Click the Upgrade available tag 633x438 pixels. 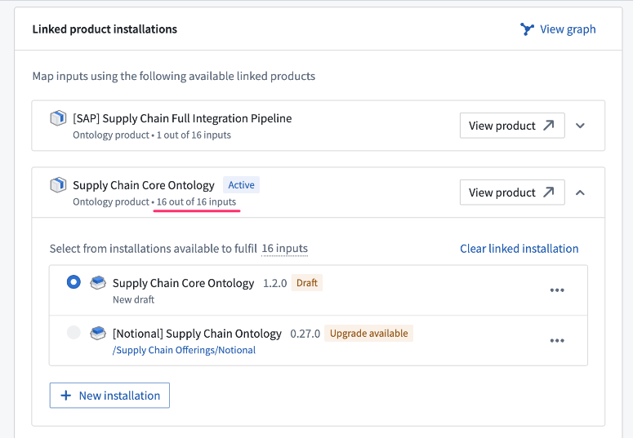coord(369,334)
